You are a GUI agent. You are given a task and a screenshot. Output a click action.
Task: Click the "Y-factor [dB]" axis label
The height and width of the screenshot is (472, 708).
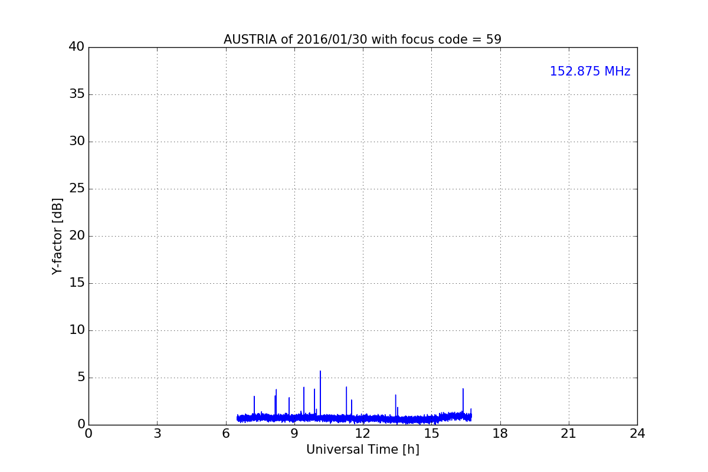[57, 236]
